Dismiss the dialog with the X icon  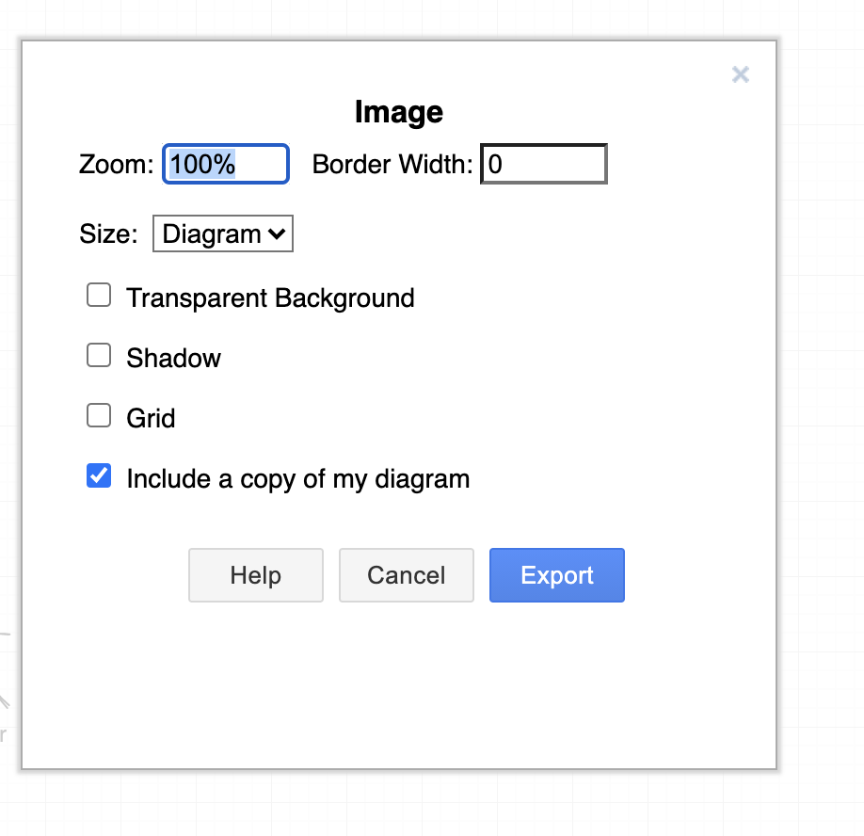(741, 74)
